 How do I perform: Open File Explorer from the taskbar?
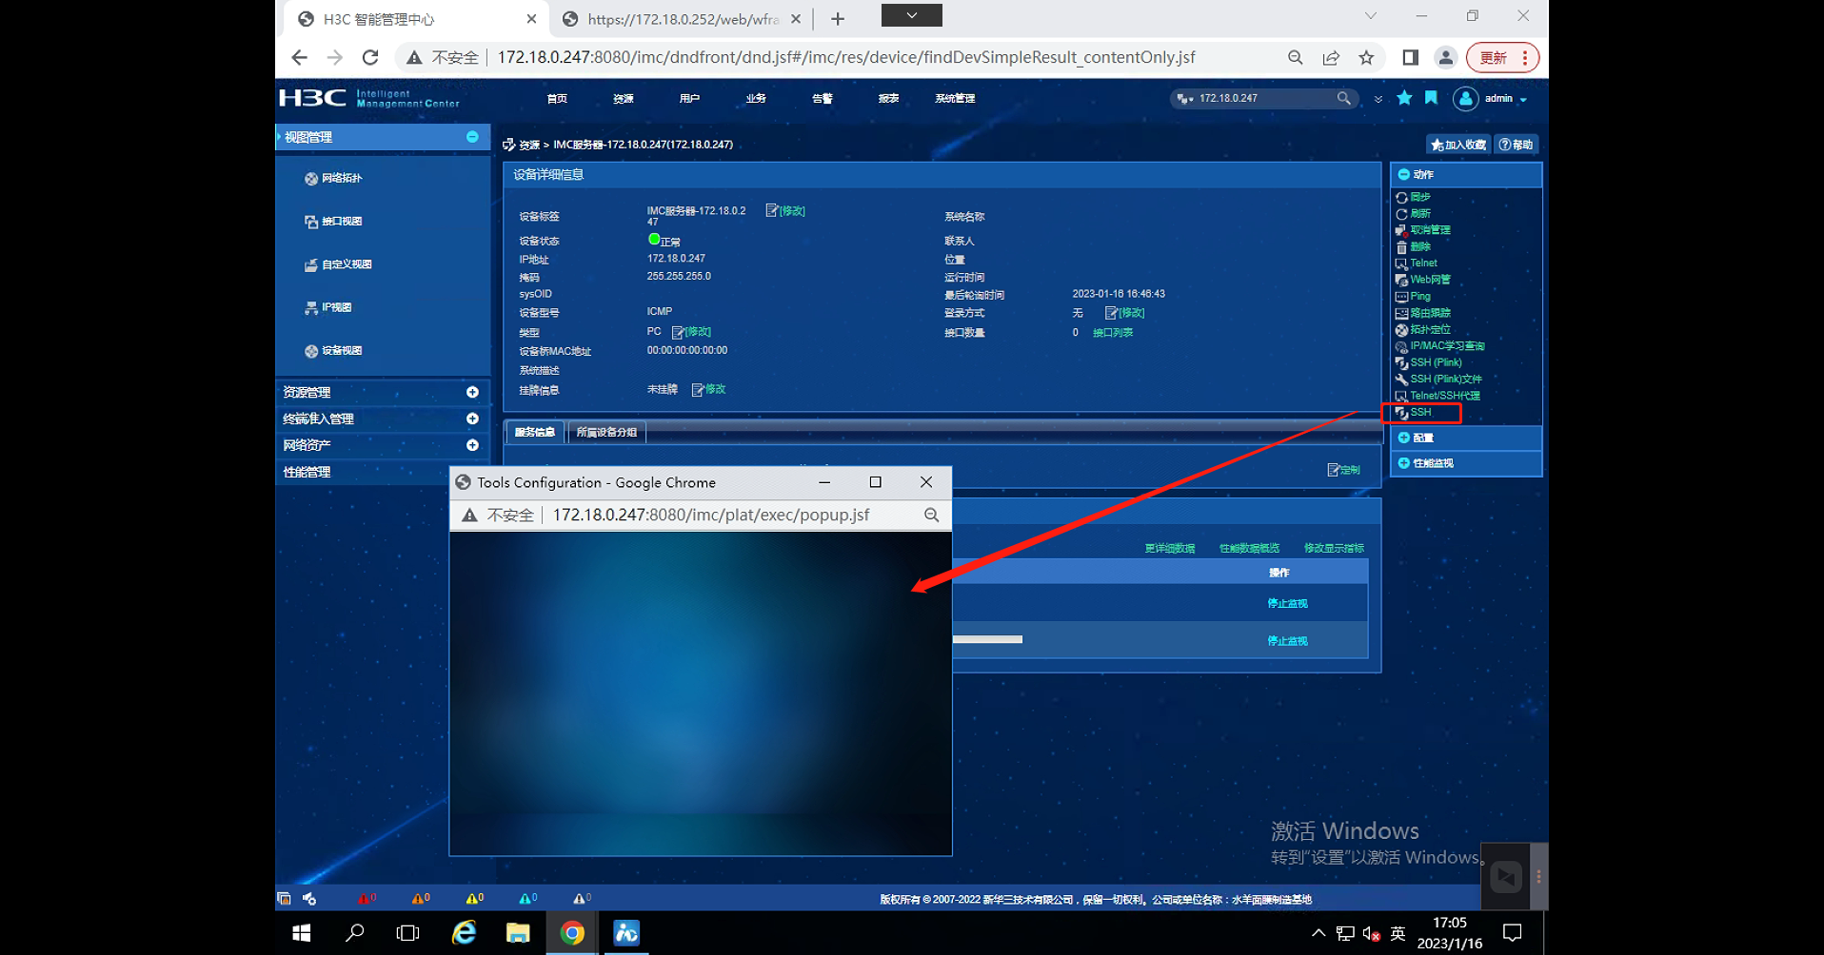(x=518, y=933)
